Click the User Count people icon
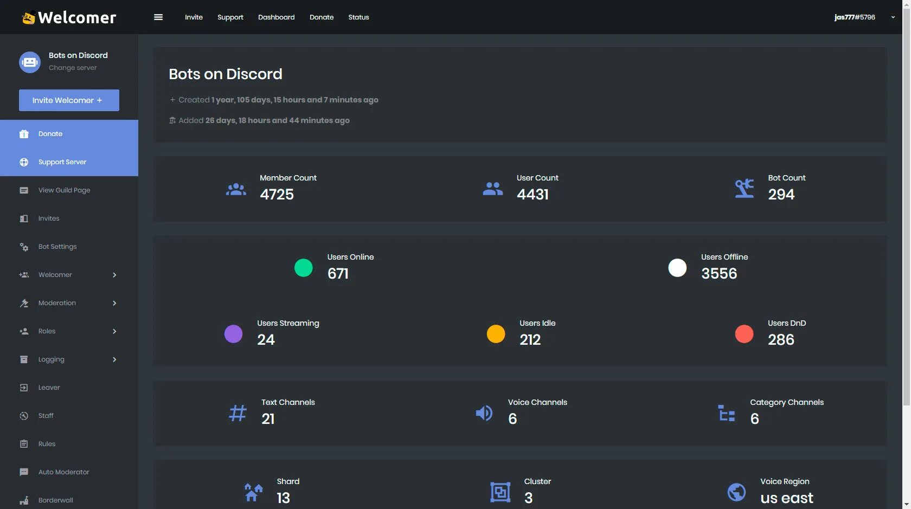 493,189
